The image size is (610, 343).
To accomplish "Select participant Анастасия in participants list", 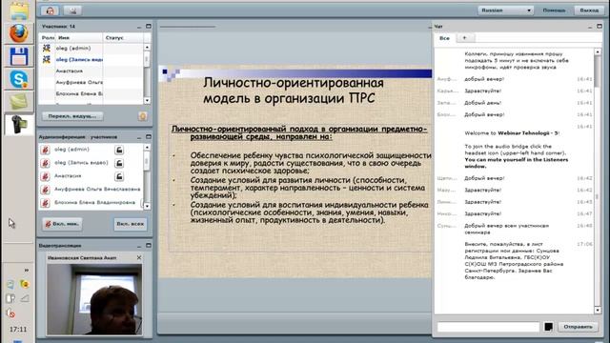I will pos(91,71).
